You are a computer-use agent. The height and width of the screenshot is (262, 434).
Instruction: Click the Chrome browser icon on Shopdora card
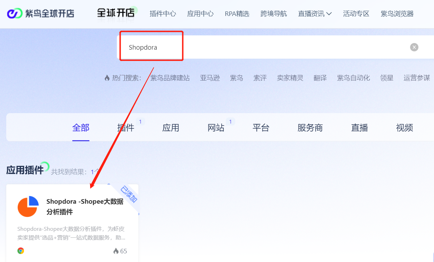click(21, 251)
